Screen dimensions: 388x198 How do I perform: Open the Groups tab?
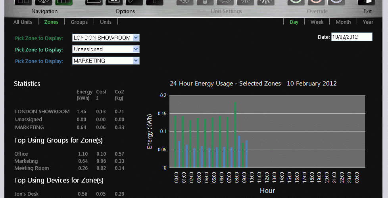79,22
